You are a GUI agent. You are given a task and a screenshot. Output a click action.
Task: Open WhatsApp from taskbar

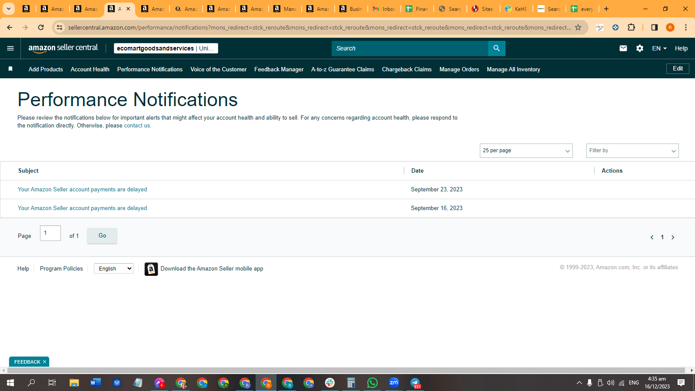point(372,383)
